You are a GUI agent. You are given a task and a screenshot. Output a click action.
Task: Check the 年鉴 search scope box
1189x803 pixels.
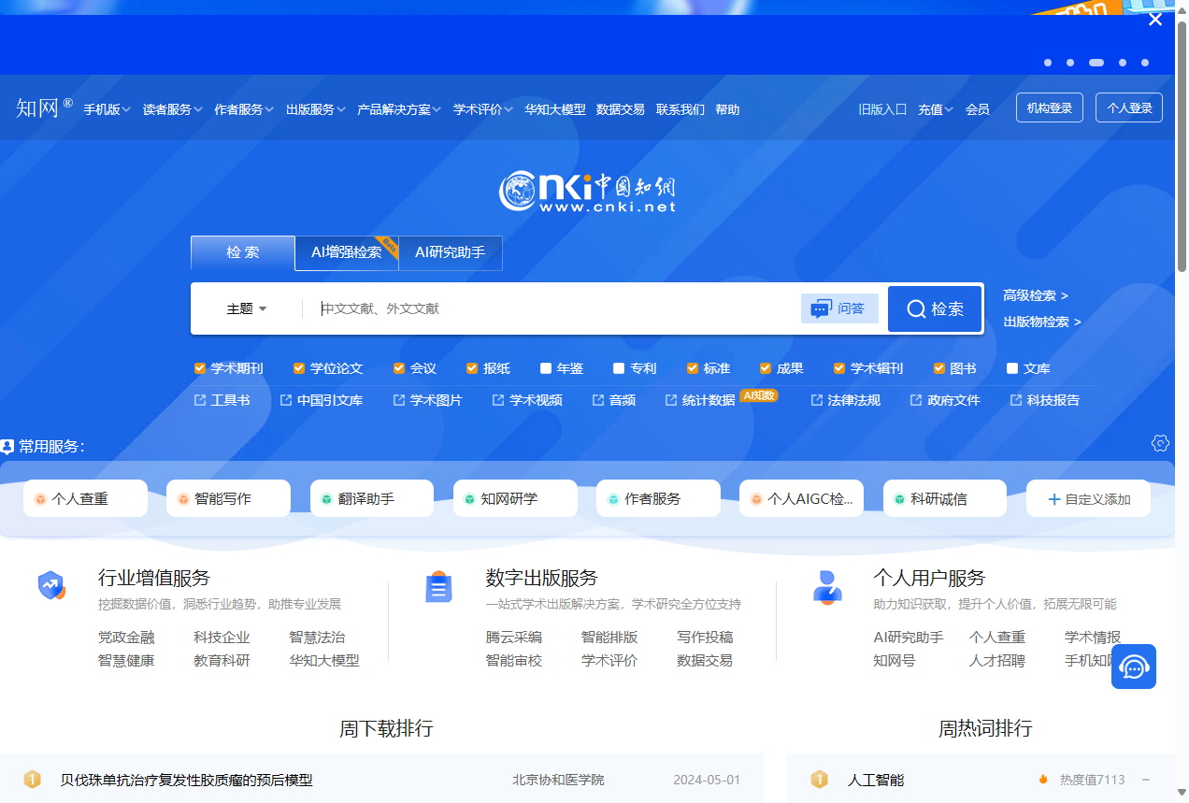point(544,367)
